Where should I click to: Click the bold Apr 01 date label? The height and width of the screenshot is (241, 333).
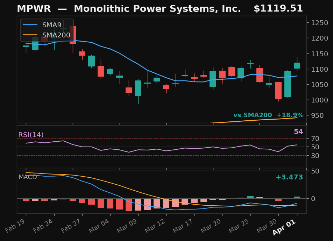(x=284, y=227)
